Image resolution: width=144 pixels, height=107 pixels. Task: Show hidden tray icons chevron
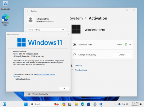(x=115, y=104)
